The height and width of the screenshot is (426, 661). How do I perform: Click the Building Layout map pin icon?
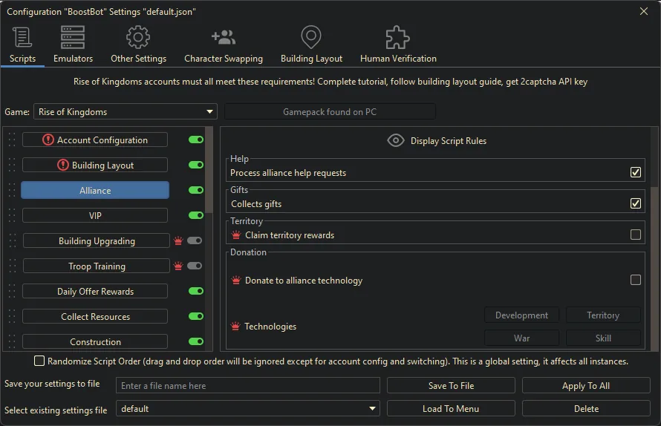coord(311,37)
